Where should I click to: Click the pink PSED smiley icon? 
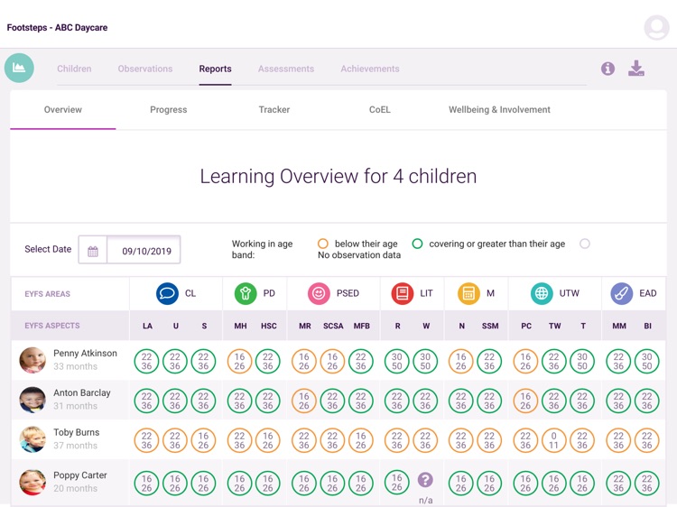(x=319, y=293)
